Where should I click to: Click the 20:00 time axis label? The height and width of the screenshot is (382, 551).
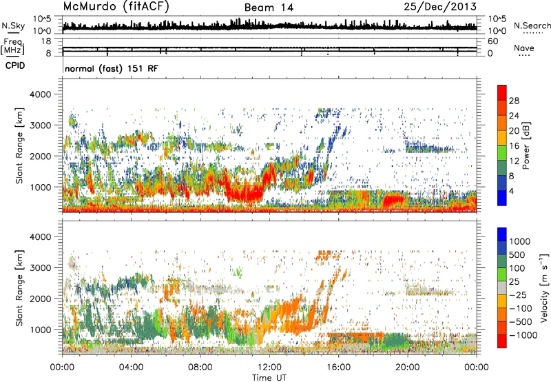[407, 368]
